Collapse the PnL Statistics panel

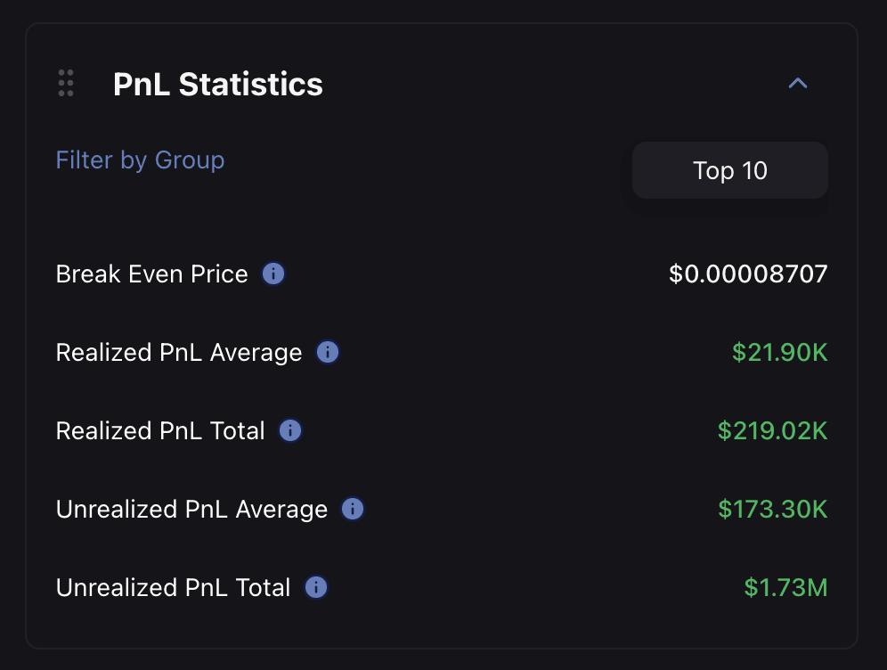pos(797,83)
